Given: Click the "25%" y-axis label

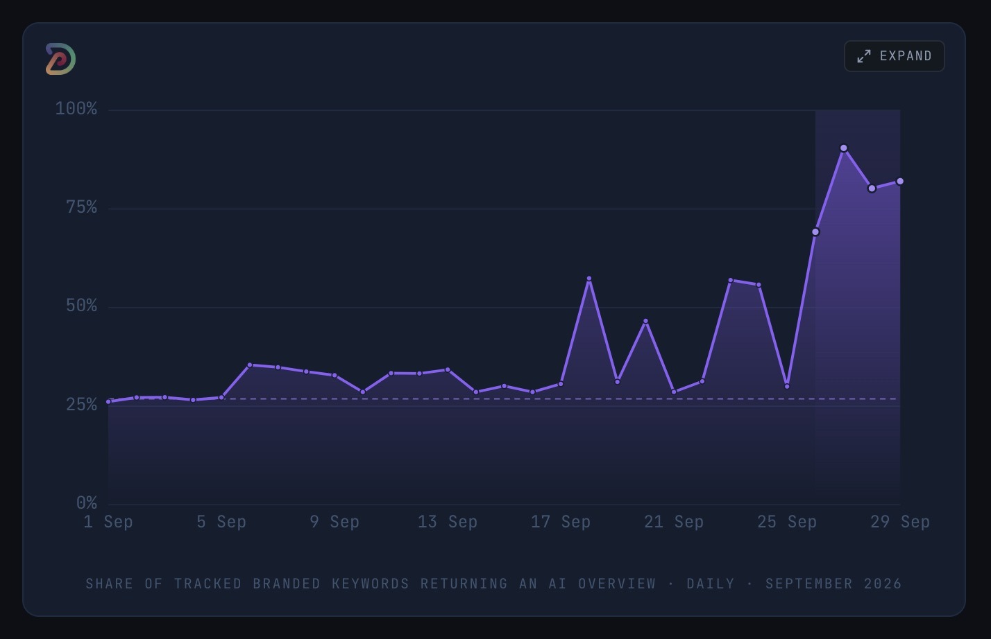Looking at the screenshot, I should coord(82,405).
